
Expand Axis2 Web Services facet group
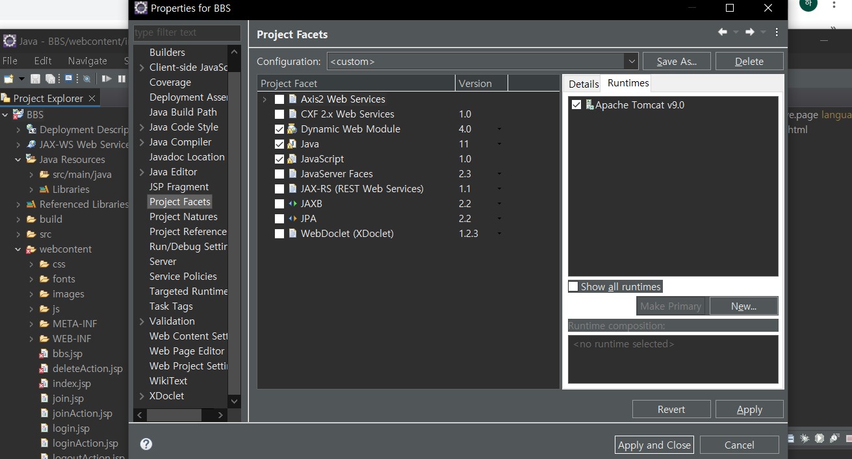point(265,99)
